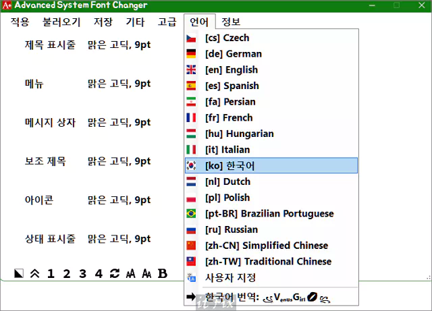Choose [pl] Polish language
432x311 pixels.
pos(271,198)
